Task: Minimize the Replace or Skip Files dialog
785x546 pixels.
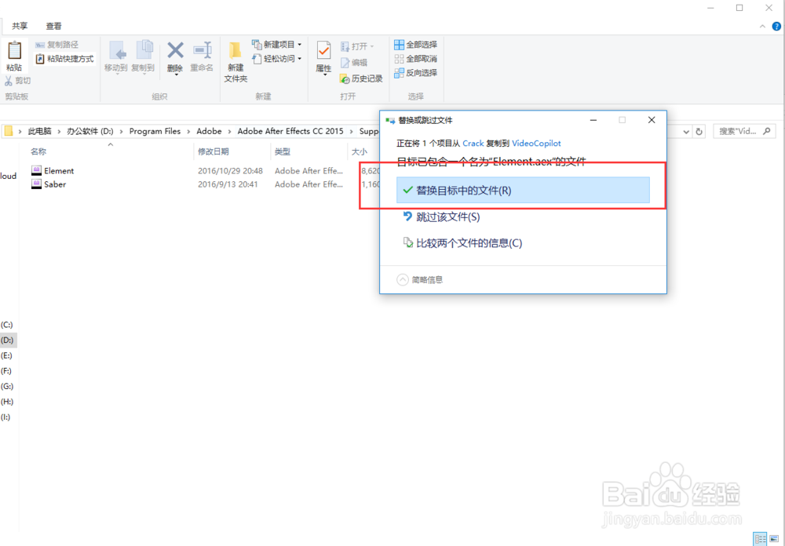Action: [593, 120]
